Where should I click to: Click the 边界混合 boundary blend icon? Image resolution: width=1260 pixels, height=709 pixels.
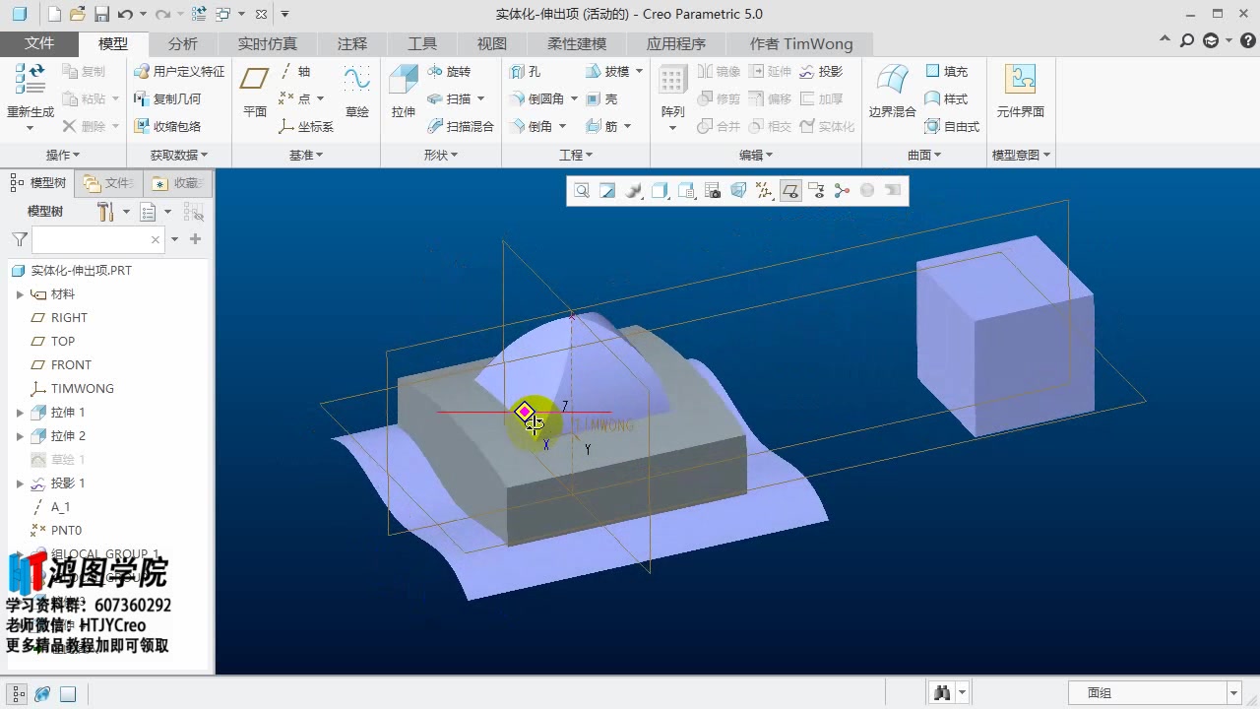pyautogui.click(x=892, y=82)
